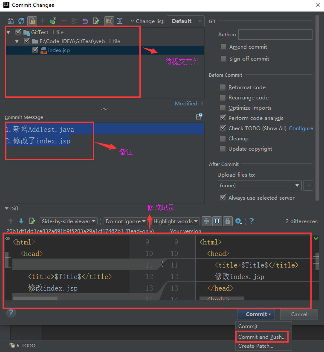Open the Configure link for TODO check
The height and width of the screenshot is (352, 324).
coord(301,128)
